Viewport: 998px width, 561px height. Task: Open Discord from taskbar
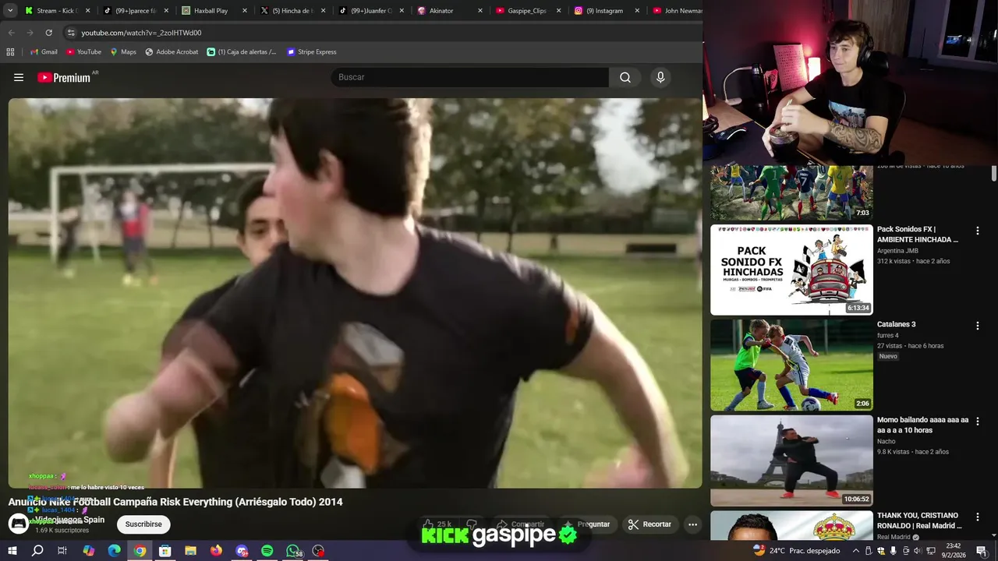(x=242, y=551)
